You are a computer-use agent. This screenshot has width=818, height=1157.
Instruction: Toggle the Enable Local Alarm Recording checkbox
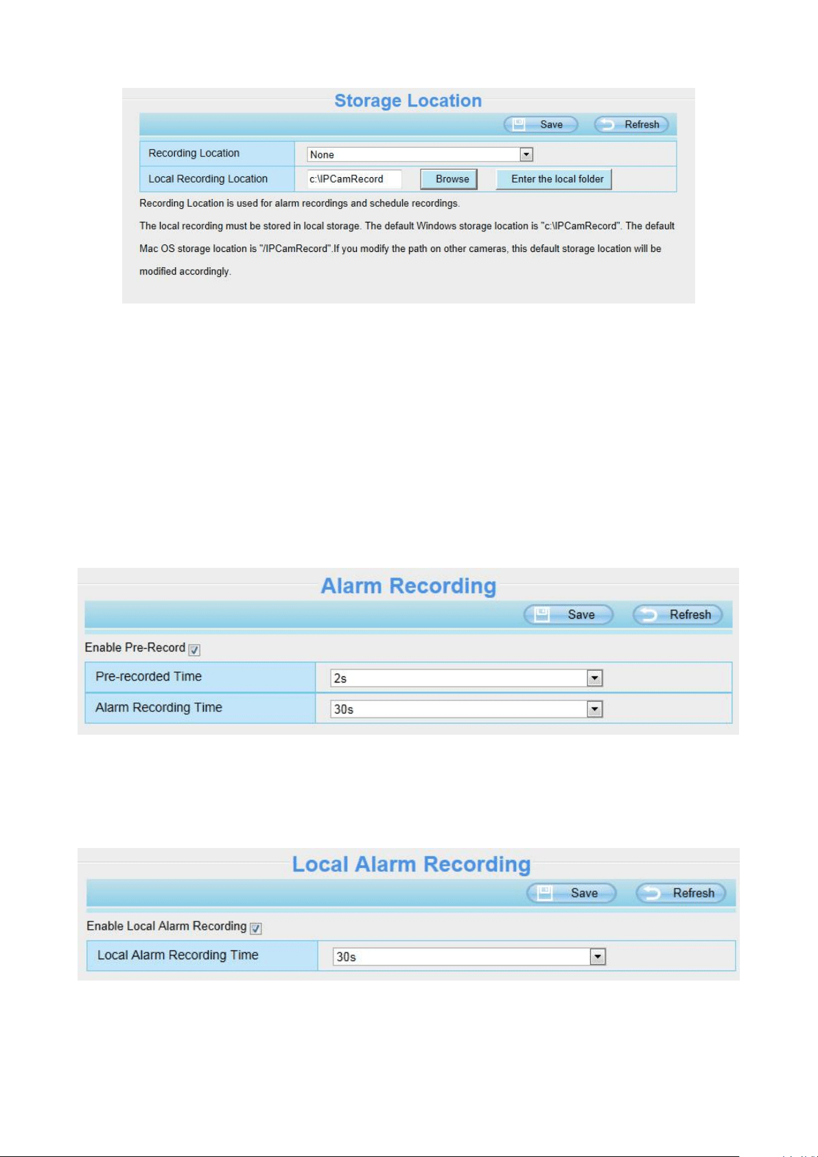coord(256,928)
